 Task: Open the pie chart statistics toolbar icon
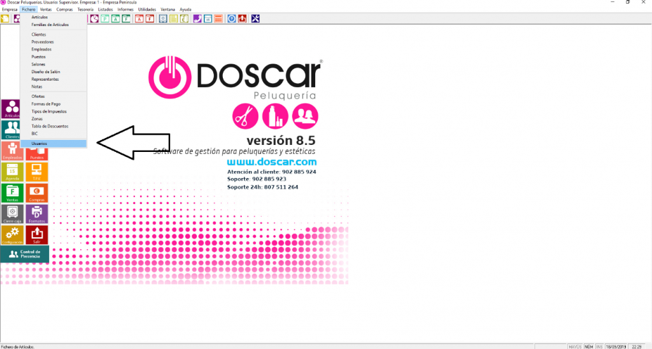tap(94, 18)
